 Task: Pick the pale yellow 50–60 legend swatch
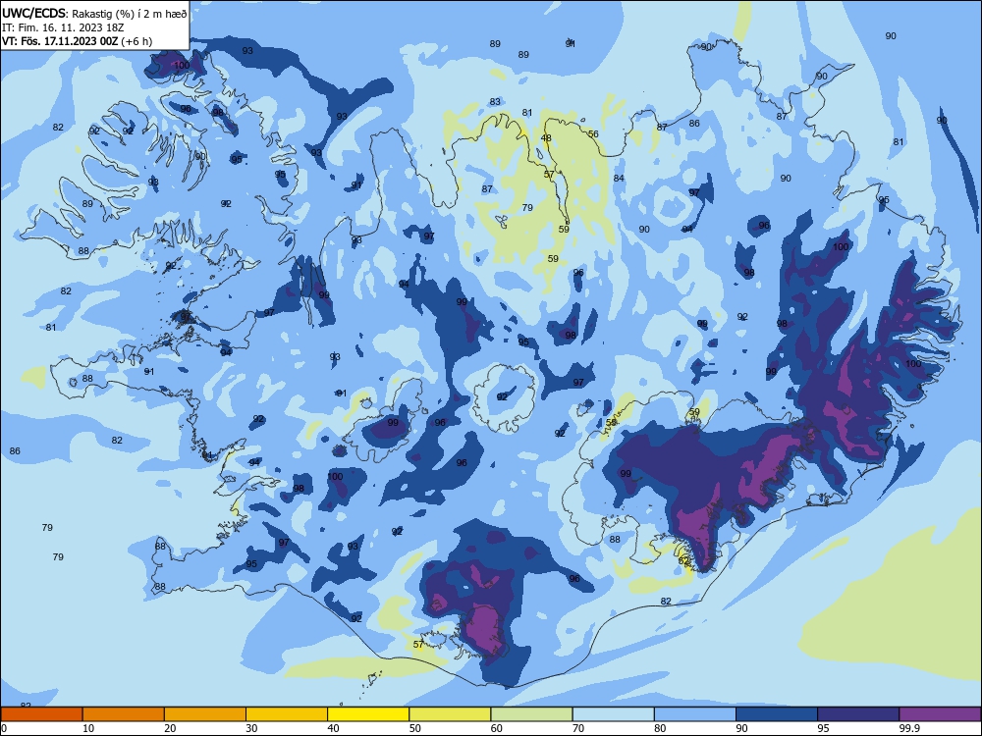(x=450, y=714)
